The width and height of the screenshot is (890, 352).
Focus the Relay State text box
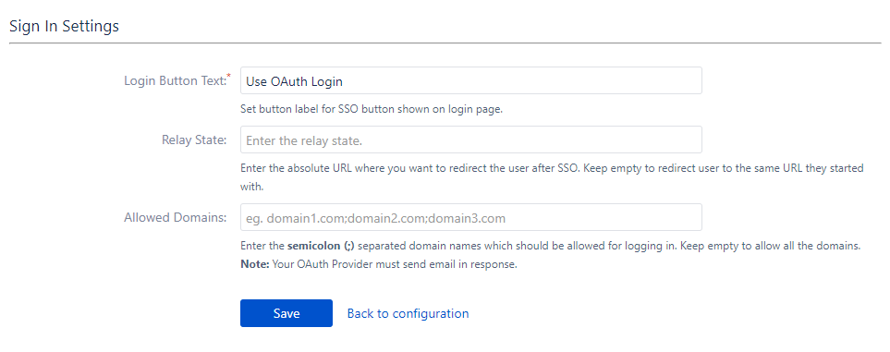[471, 140]
